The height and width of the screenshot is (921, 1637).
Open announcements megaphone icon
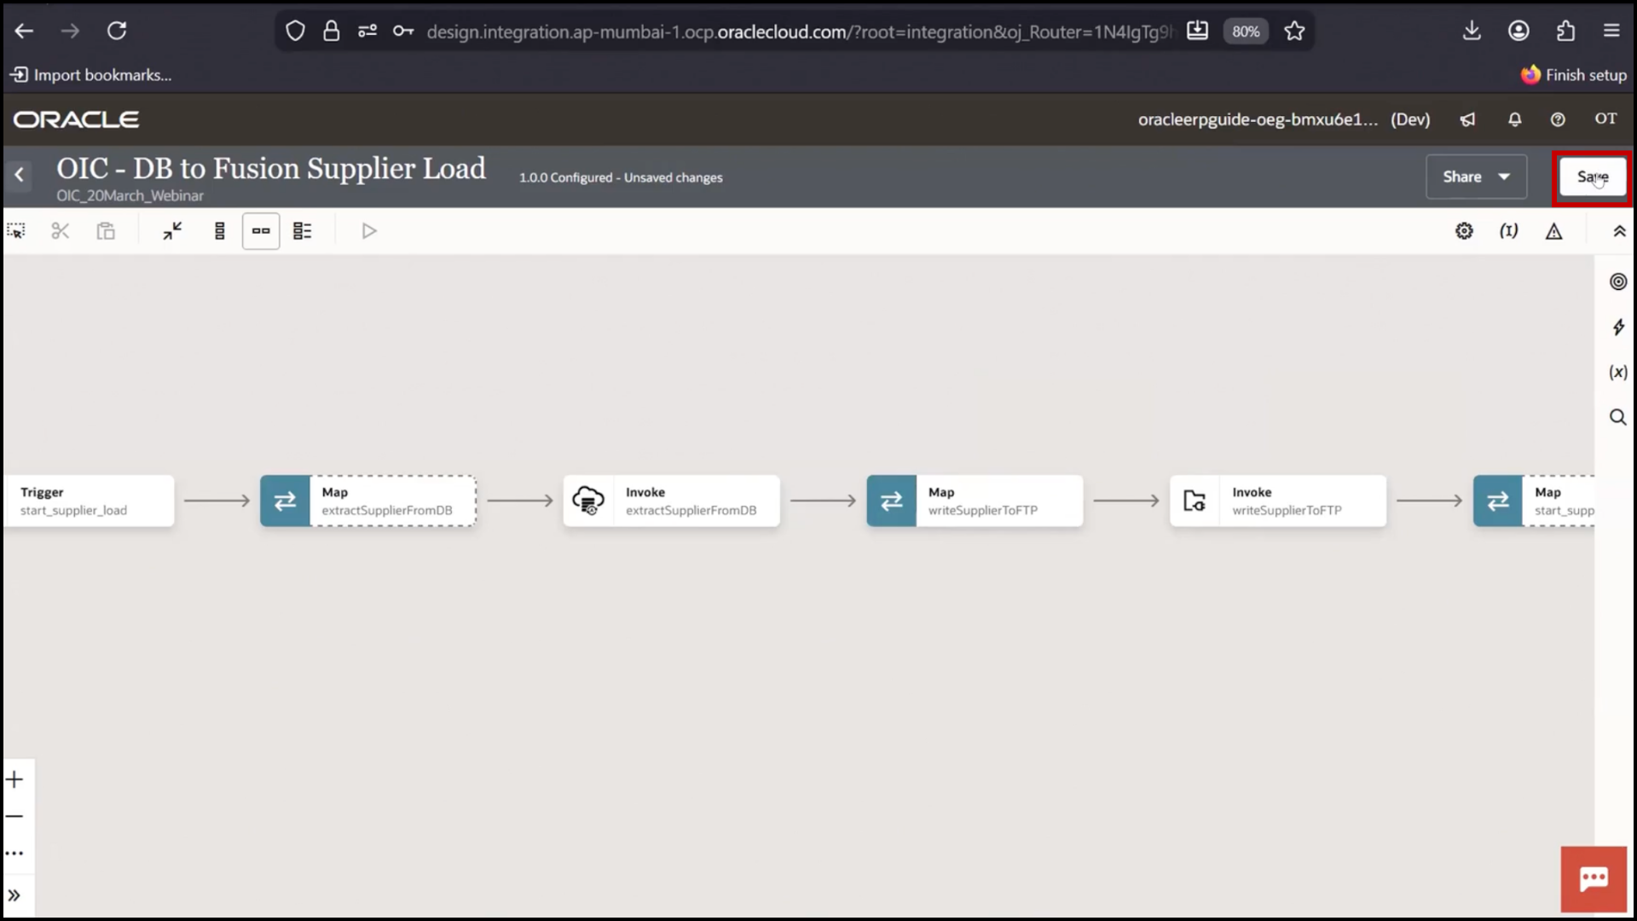coord(1467,119)
